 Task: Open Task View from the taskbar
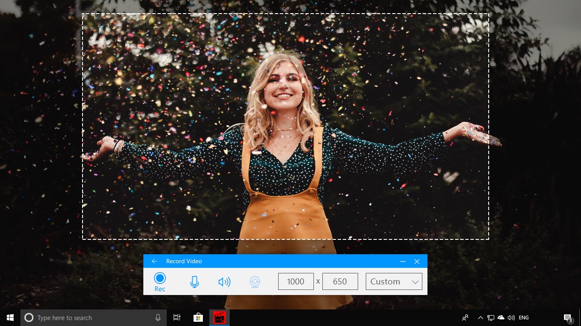click(177, 317)
